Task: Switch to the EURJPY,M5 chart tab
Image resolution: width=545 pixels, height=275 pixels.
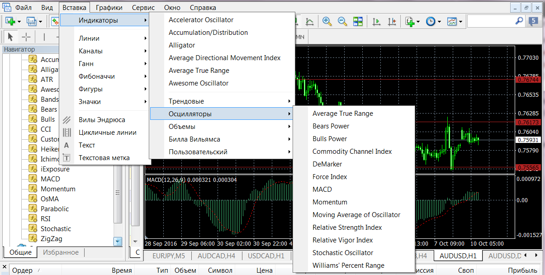Action: coord(170,256)
